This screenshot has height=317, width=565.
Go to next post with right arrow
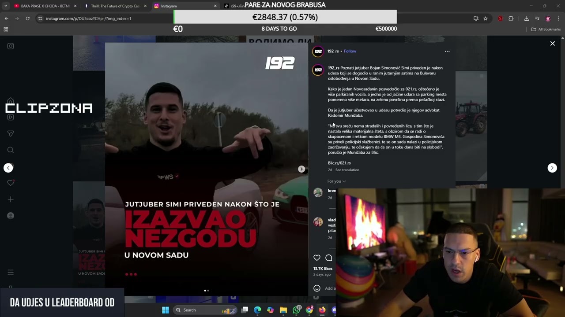(552, 168)
